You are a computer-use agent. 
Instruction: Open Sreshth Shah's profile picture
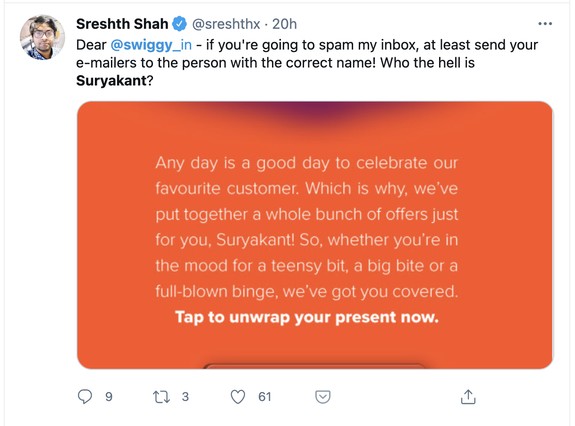coord(42,37)
